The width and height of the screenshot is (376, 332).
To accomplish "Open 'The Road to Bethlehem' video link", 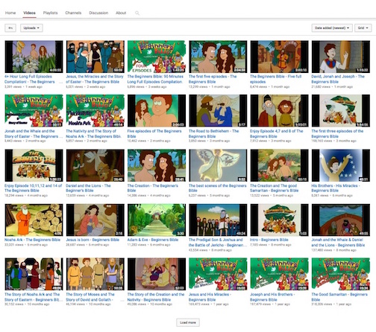I will pyautogui.click(x=213, y=134).
